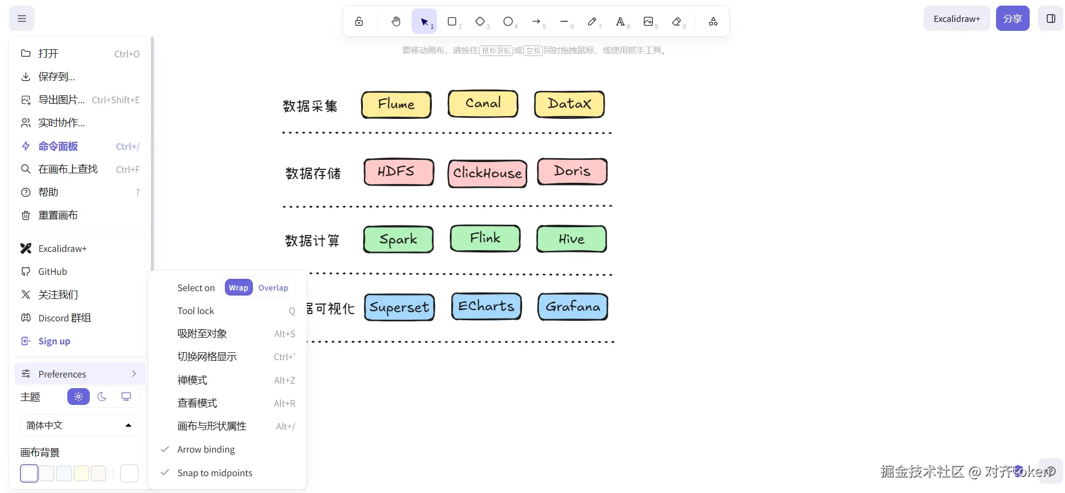The width and height of the screenshot is (1065, 493).
Task: Open the help question mark icon
Action: coord(1051,471)
